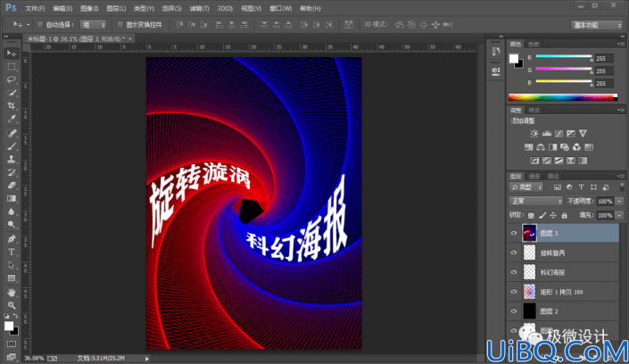Hide 矩形 1 拷贝 160 layer eye
The image size is (629, 364).
(514, 292)
